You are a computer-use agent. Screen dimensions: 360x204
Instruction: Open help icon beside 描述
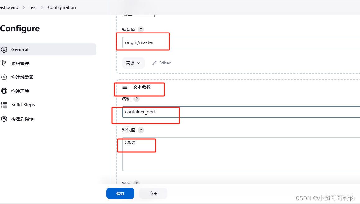click(137, 183)
